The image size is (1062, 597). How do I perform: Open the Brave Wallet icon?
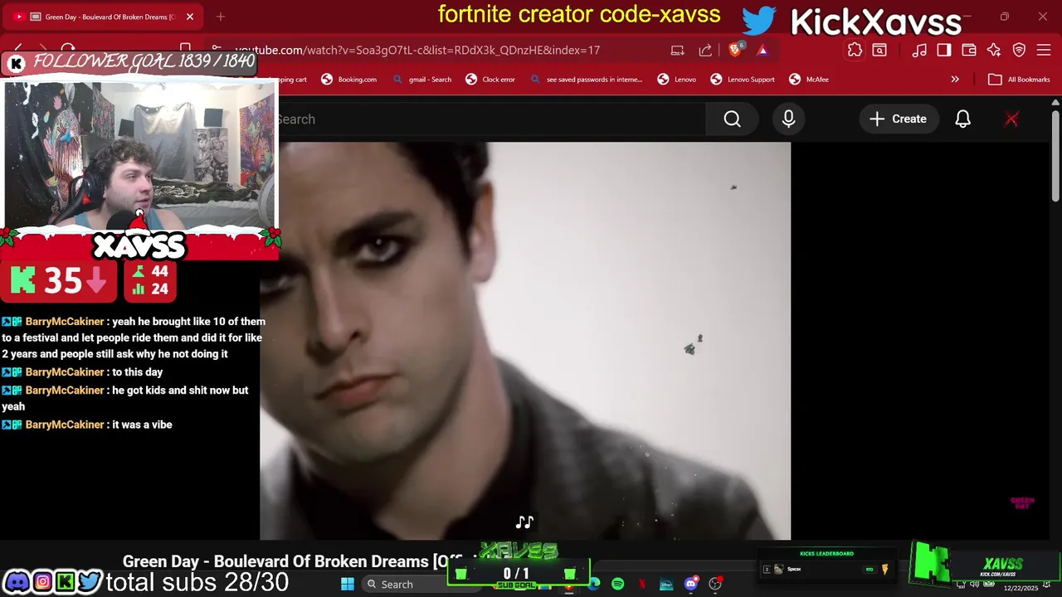coord(969,50)
